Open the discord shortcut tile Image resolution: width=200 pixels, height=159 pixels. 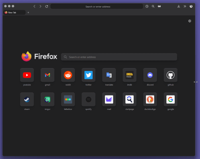point(150,75)
